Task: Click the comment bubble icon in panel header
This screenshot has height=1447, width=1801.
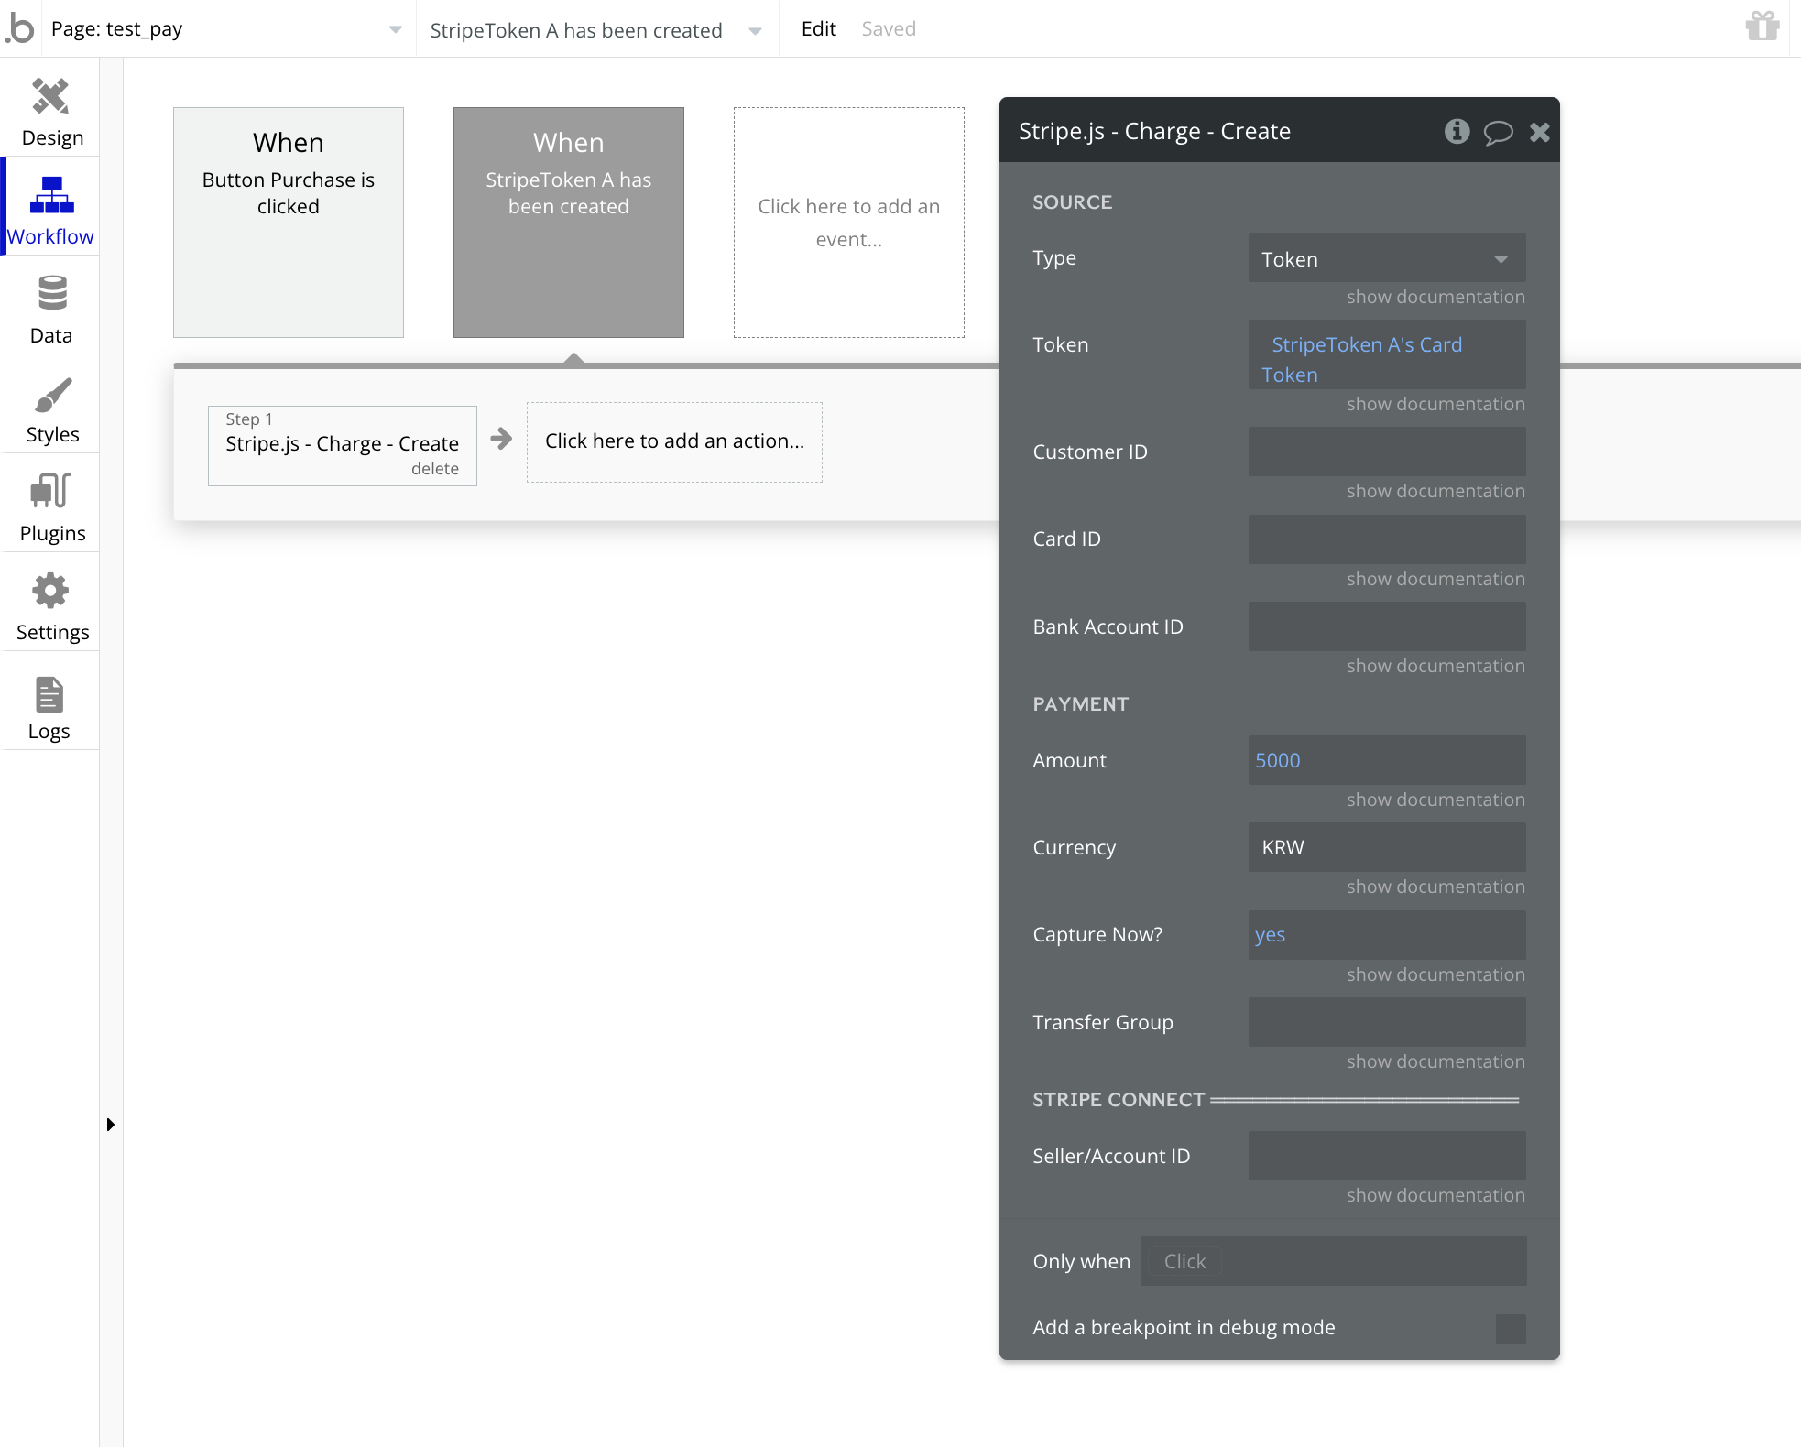Action: tap(1498, 133)
